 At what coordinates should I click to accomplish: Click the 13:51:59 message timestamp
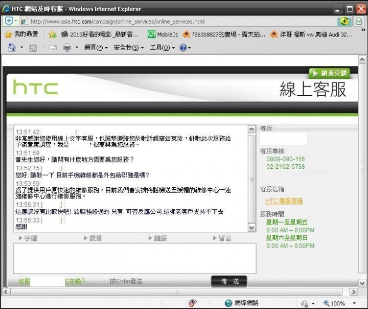click(x=28, y=153)
